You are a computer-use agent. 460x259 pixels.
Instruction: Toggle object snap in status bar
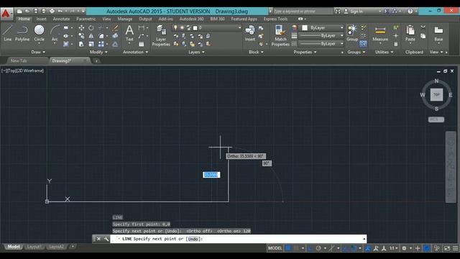click(354, 248)
